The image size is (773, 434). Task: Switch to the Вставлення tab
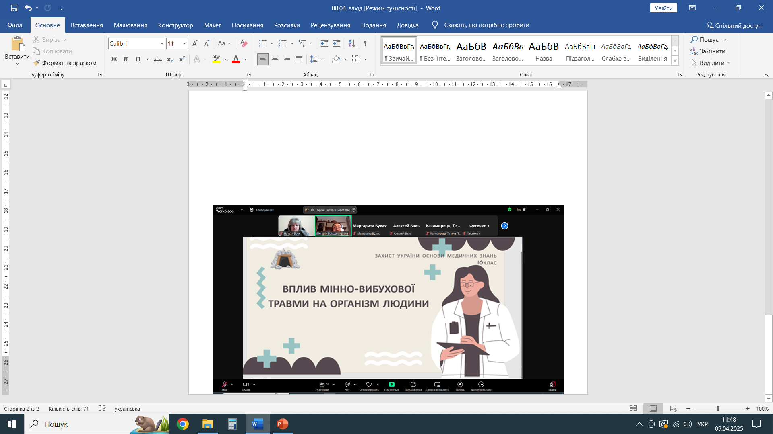point(87,25)
